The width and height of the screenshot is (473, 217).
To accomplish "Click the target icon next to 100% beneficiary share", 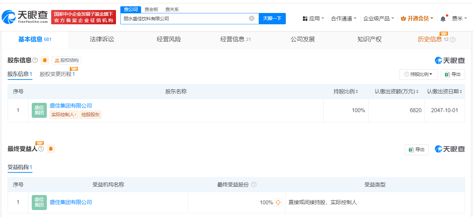I will pyautogui.click(x=278, y=202).
